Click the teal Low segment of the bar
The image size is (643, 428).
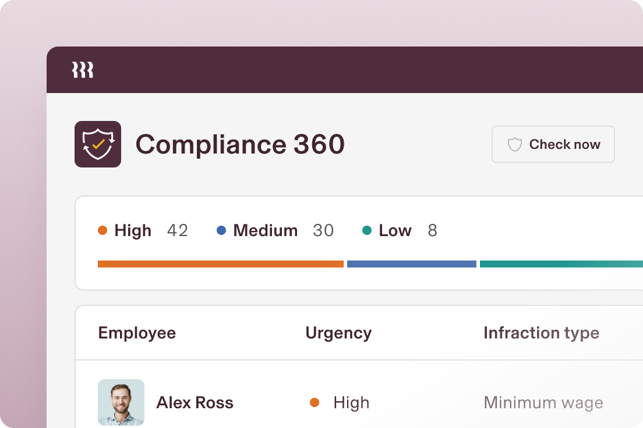click(561, 264)
